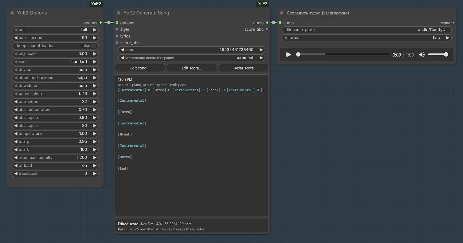Increase abc_temperature with right arrow

(95, 110)
